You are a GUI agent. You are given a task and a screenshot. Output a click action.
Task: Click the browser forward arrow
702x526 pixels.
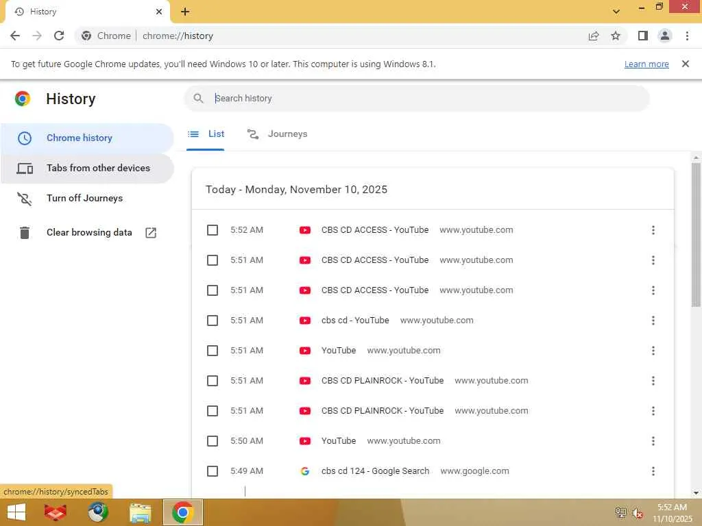37,36
